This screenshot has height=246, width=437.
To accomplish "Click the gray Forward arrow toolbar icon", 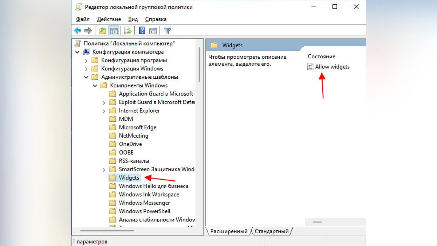I will click(x=88, y=31).
